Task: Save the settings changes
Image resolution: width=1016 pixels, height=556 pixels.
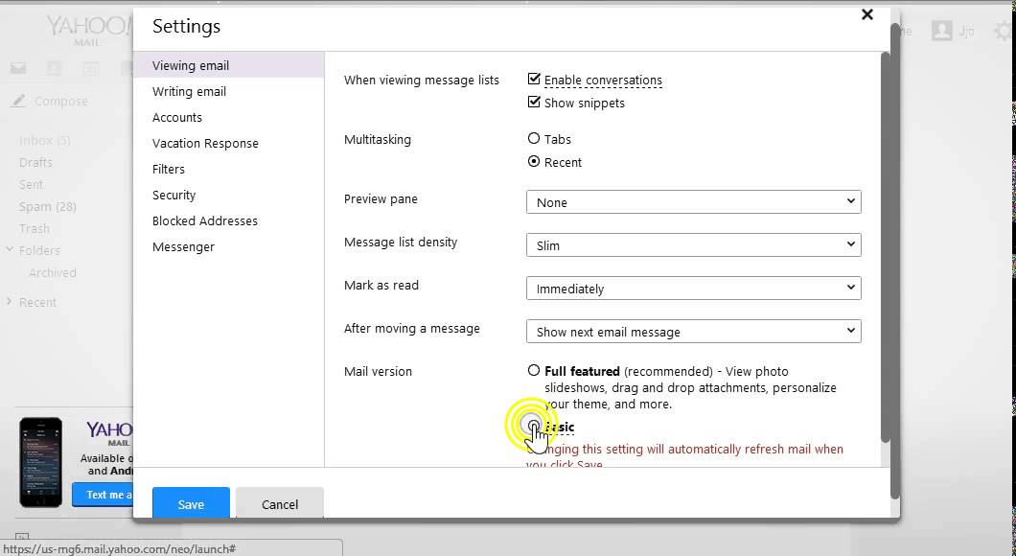Action: tap(191, 503)
